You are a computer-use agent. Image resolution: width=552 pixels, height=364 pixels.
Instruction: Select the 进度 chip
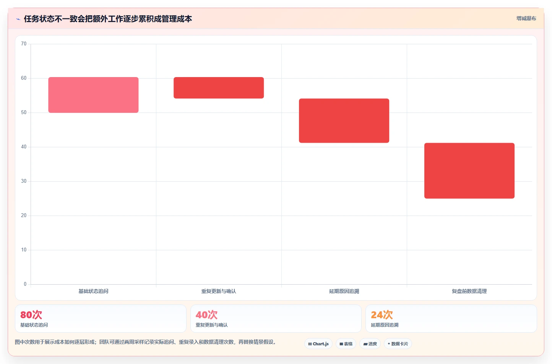tap(370, 344)
